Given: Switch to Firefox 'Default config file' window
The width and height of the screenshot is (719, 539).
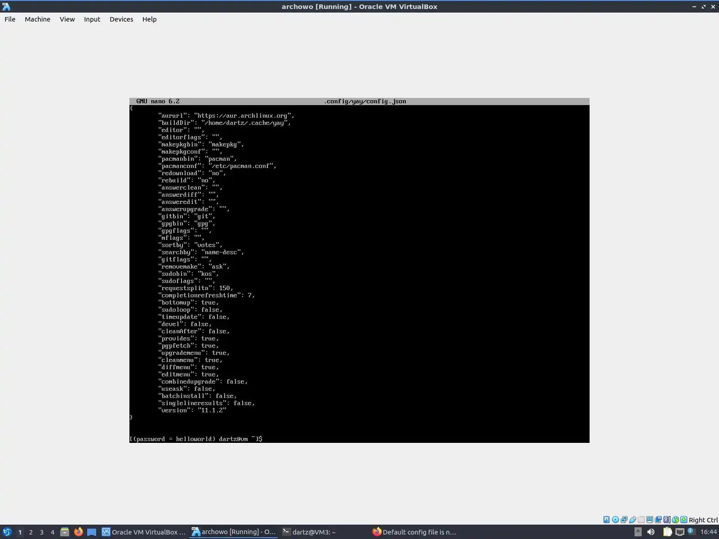Looking at the screenshot, I should point(414,532).
